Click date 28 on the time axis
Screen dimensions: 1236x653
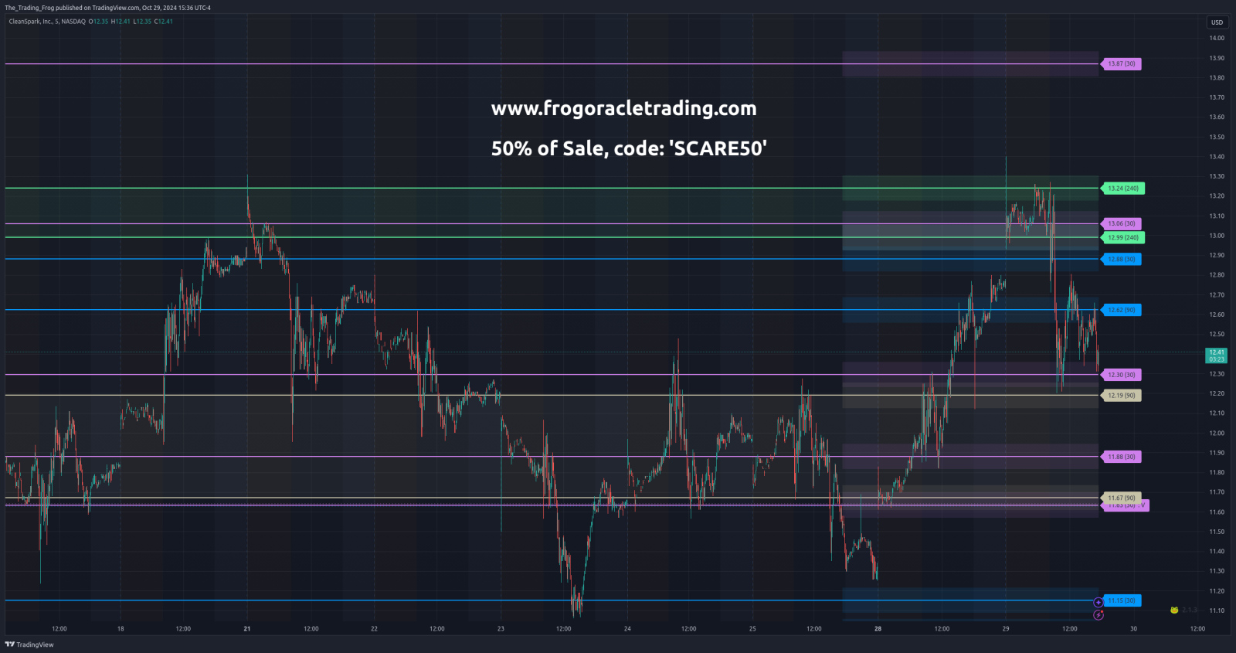(x=878, y=629)
